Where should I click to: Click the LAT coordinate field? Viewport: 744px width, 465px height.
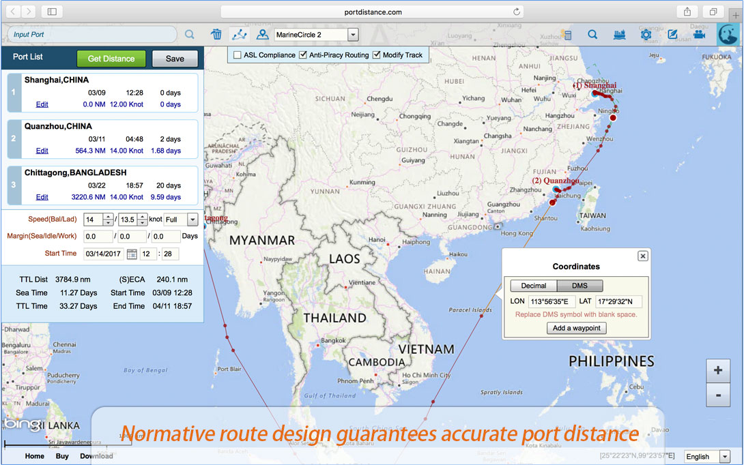(x=618, y=301)
